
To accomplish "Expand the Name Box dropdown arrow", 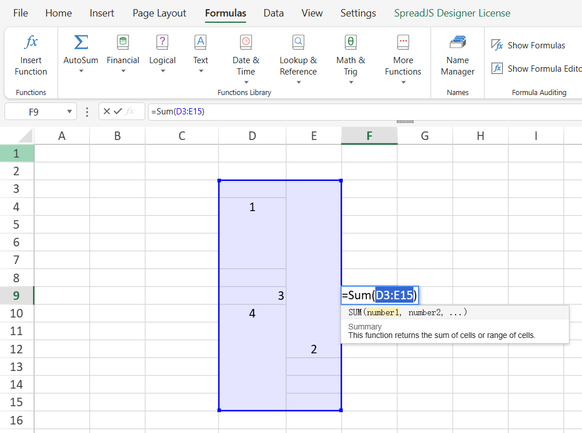I will pos(69,112).
